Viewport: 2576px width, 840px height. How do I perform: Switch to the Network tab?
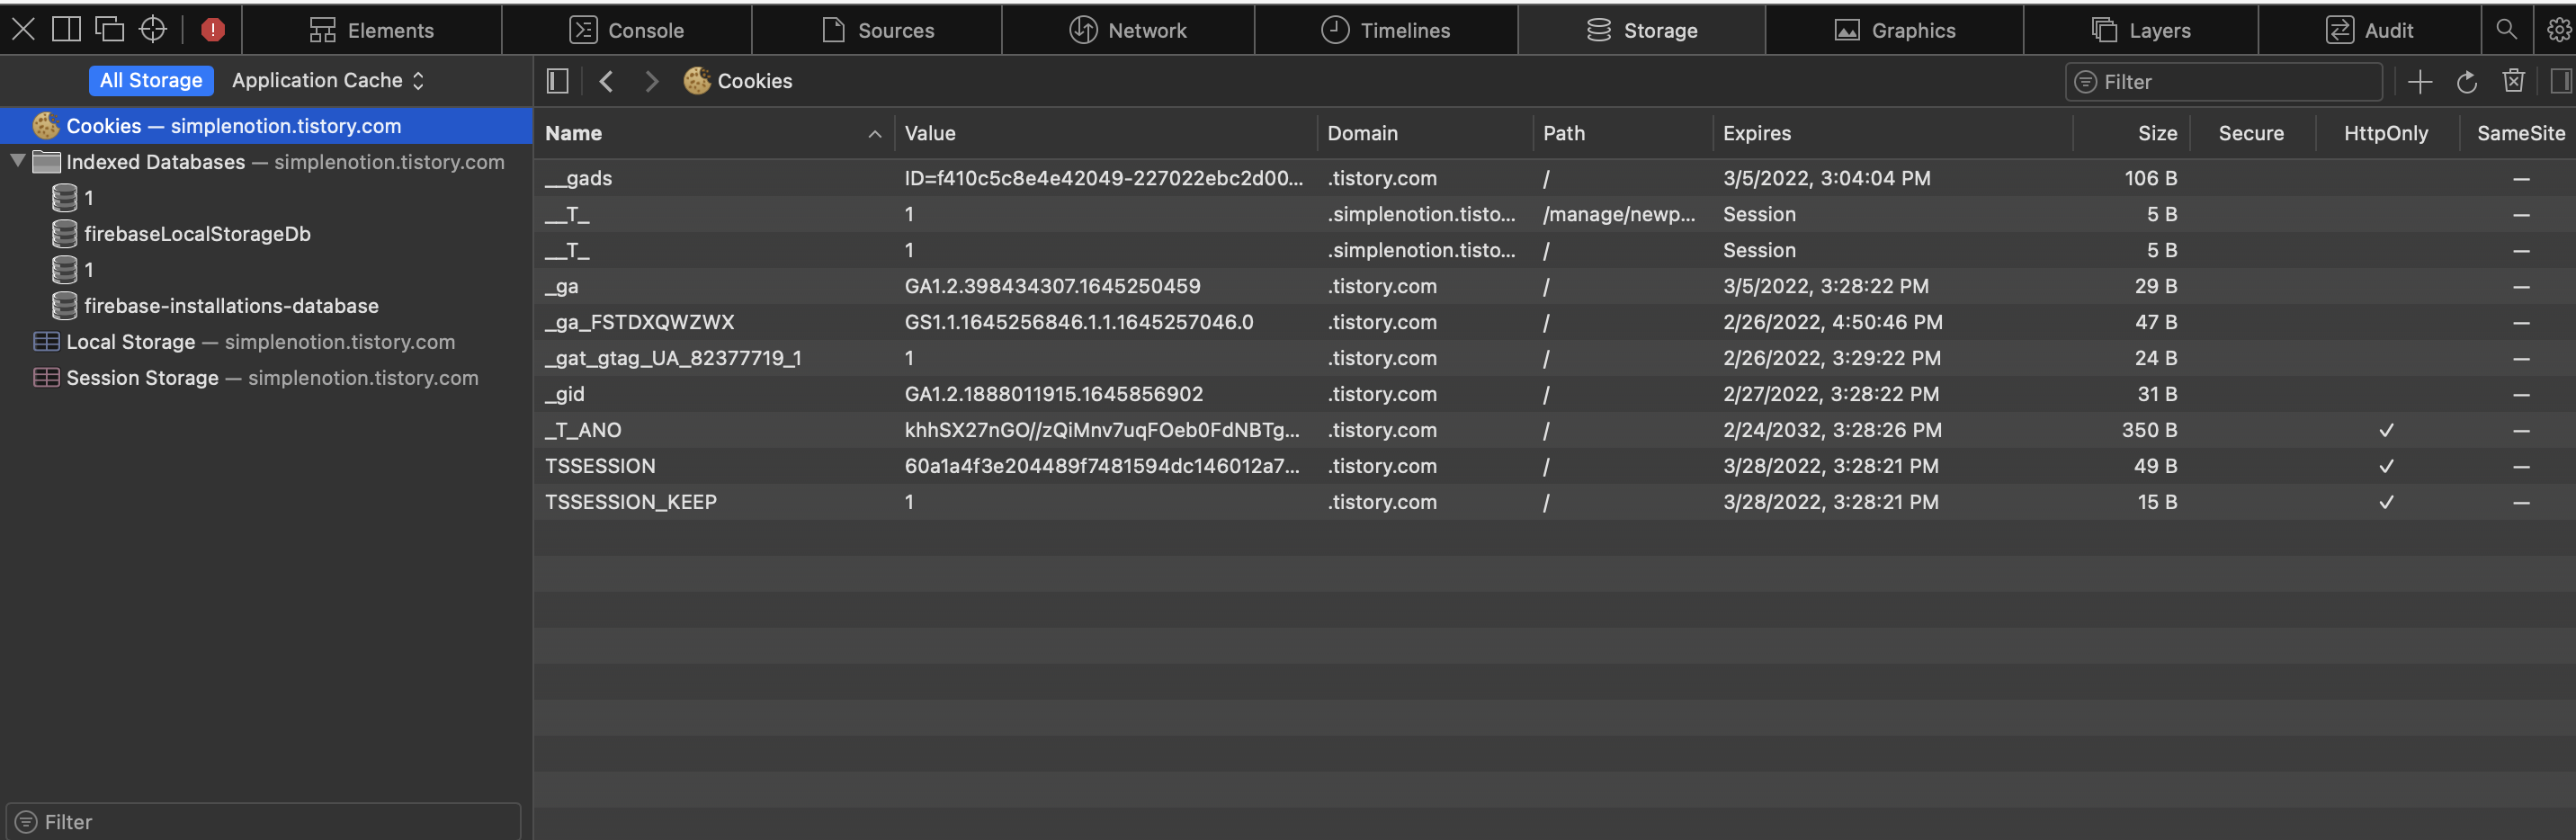[1128, 30]
